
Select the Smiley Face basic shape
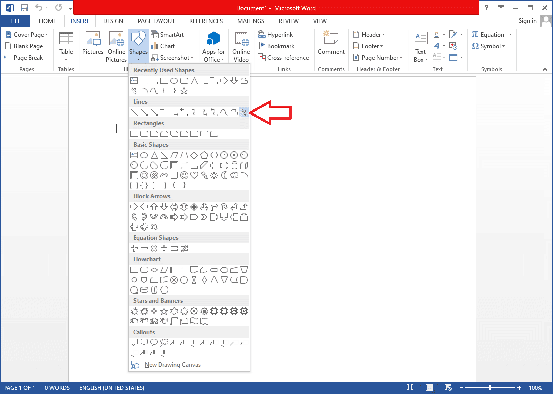point(184,175)
